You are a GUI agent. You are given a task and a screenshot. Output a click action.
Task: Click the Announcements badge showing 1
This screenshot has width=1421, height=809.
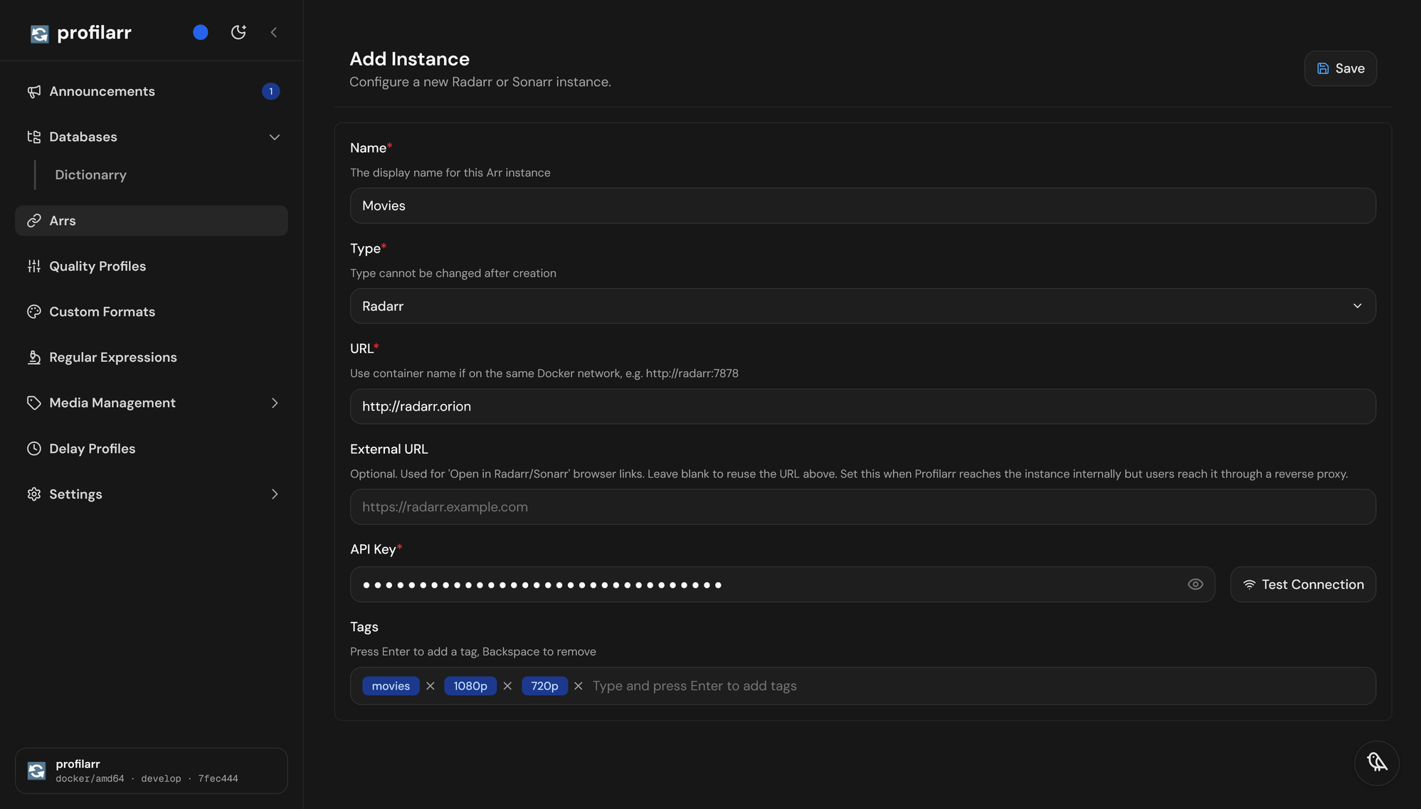(x=270, y=91)
